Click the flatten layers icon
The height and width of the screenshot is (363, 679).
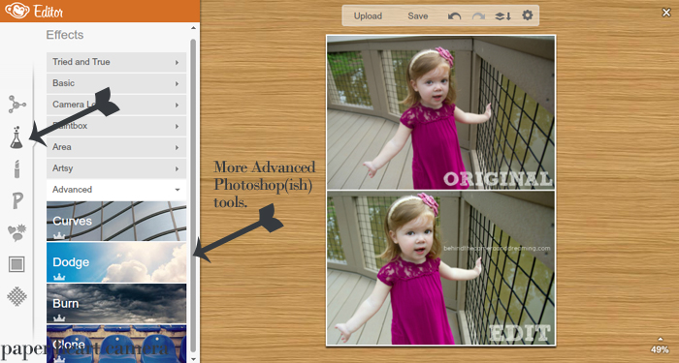[502, 16]
